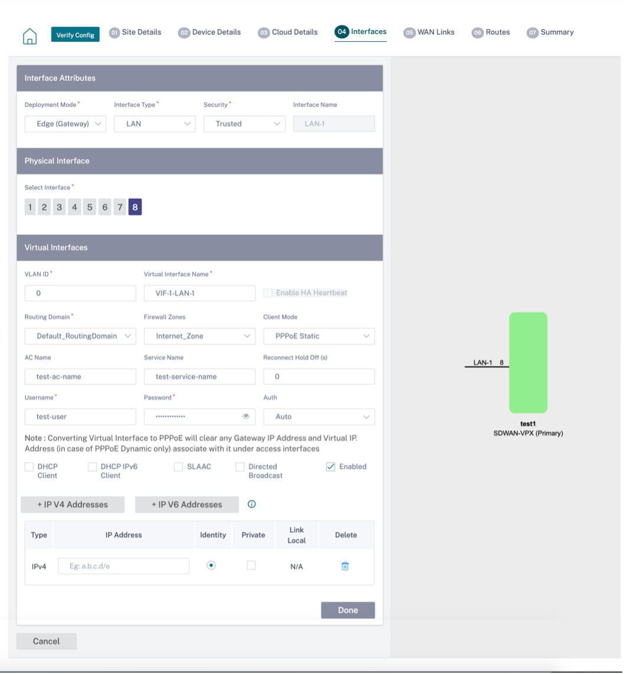624x674 pixels.
Task: Change Client Mode dropdown selection
Action: tap(319, 336)
